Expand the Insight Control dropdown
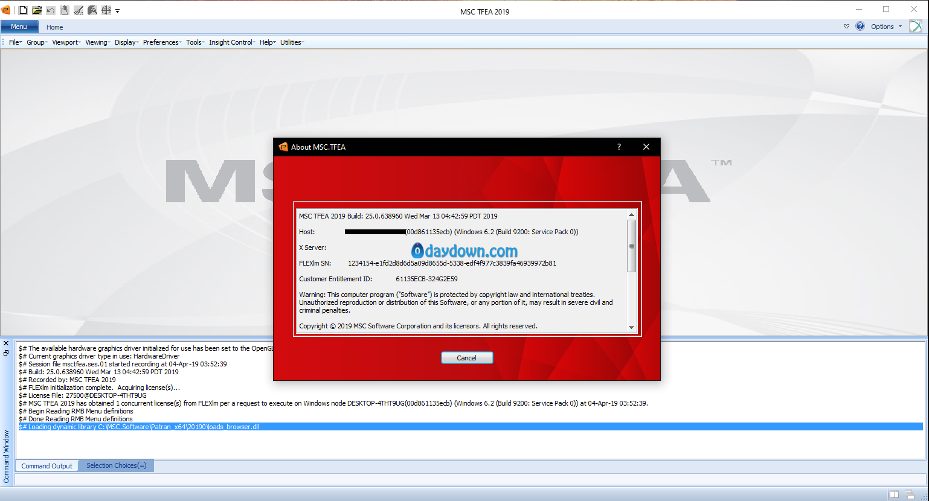Image resolution: width=929 pixels, height=501 pixels. pyautogui.click(x=232, y=42)
